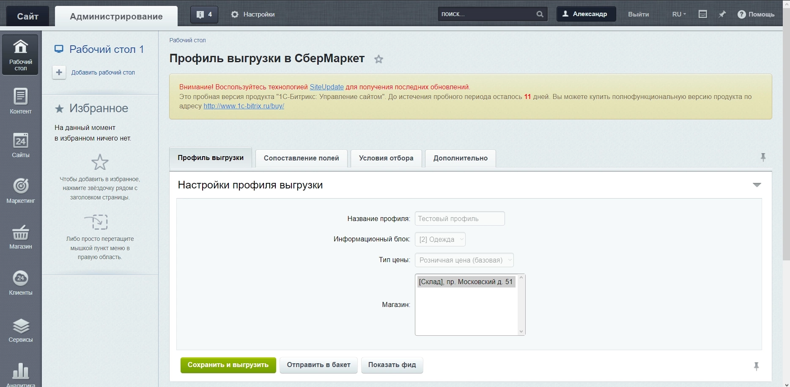790x387 pixels.
Task: Open the Информационный блок dropdown
Action: tap(440, 239)
